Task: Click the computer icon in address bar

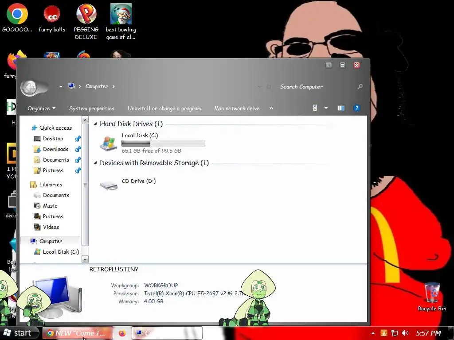Action: [71, 86]
